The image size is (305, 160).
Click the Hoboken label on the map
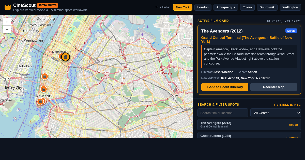pyautogui.click(x=25, y=66)
